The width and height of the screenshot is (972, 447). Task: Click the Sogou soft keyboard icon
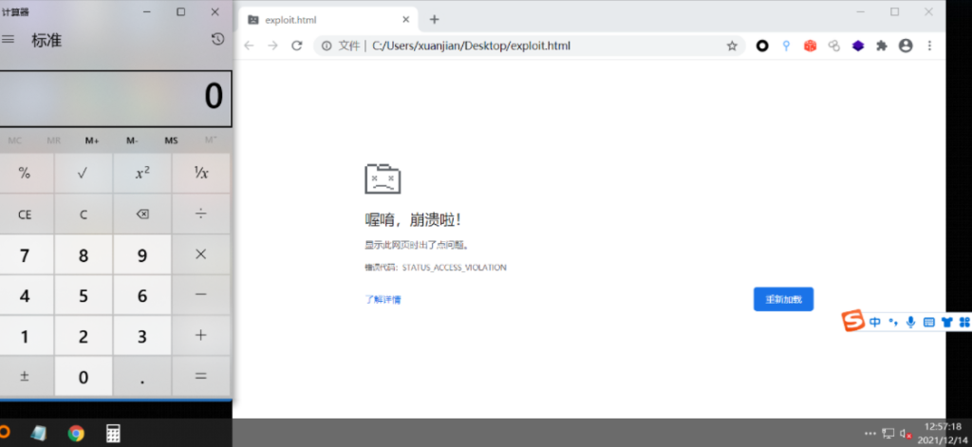pyautogui.click(x=928, y=322)
